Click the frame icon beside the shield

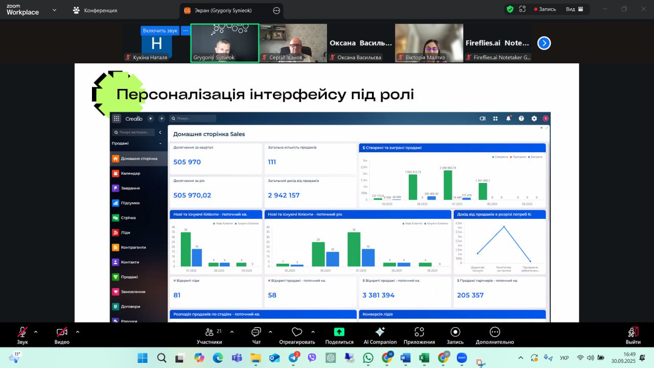(x=522, y=9)
